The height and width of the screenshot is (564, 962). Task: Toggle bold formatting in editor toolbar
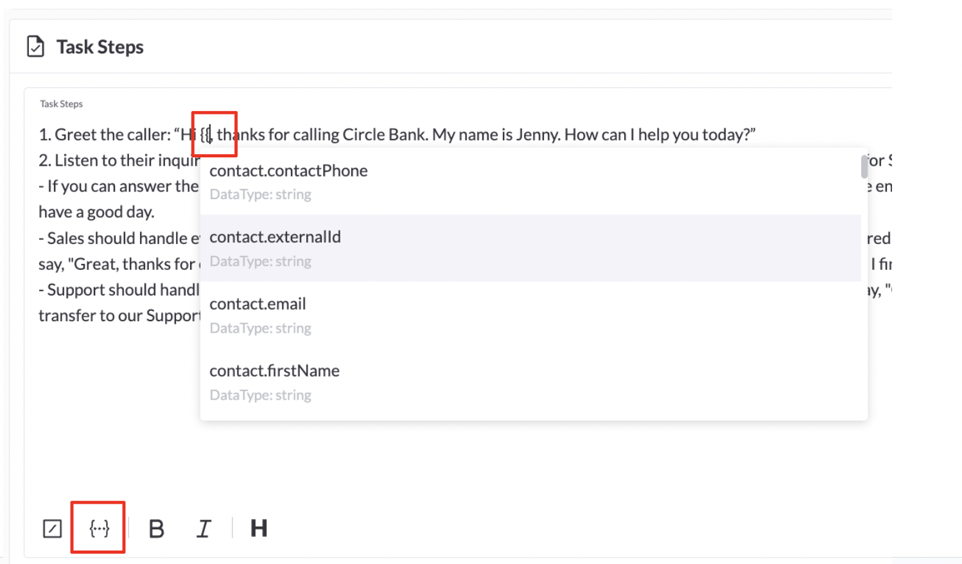tap(156, 529)
